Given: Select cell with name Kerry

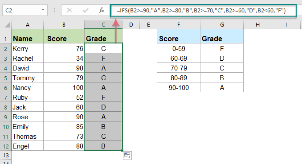Looking at the screenshot, I should tap(27, 48).
